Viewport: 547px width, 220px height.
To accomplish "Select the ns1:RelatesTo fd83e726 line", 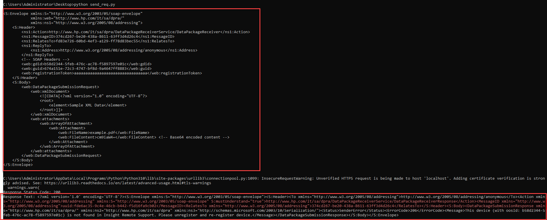I will point(98,41).
